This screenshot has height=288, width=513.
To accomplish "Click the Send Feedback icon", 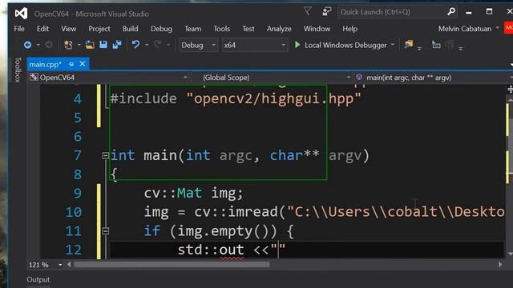I will 326,12.
